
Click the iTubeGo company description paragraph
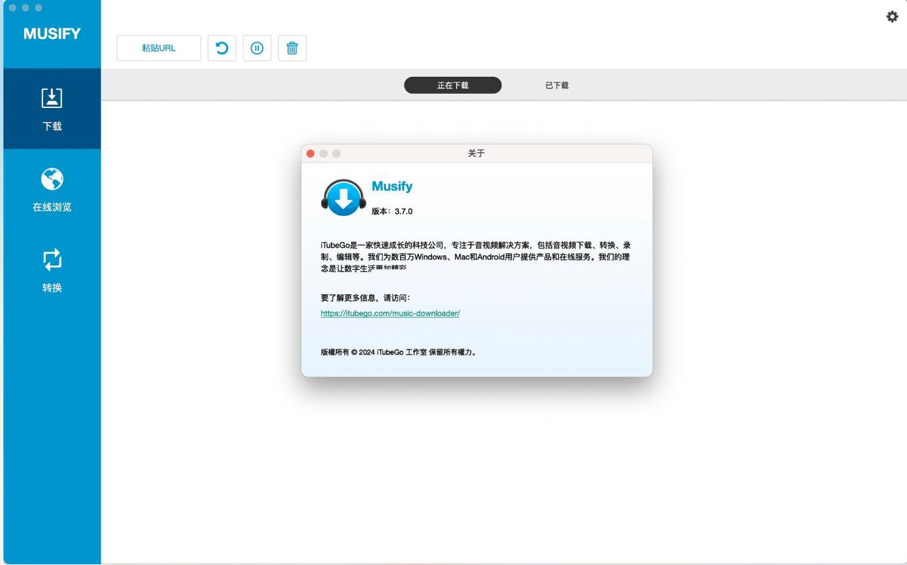point(476,257)
